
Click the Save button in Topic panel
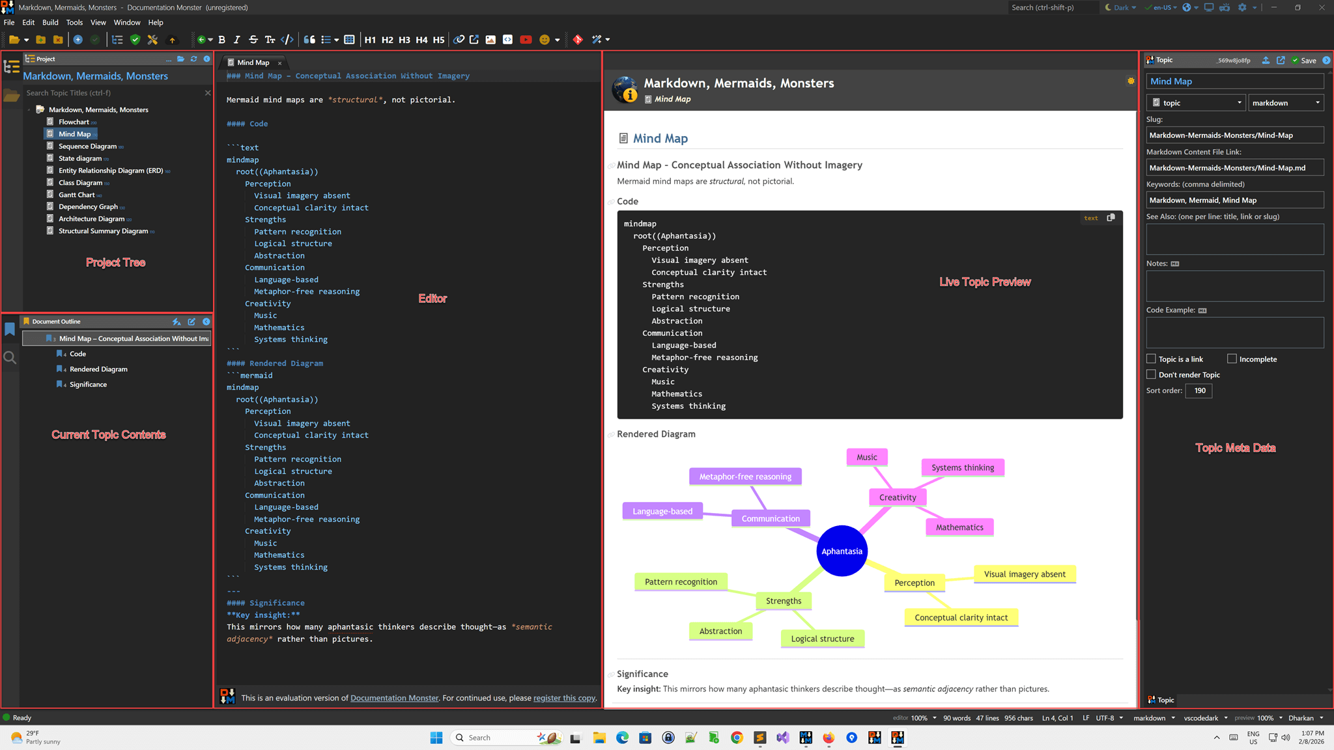point(1304,61)
